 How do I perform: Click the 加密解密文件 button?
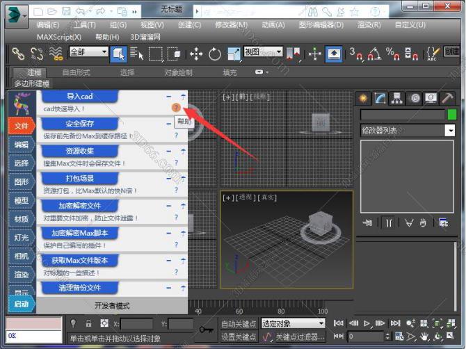[x=79, y=206]
